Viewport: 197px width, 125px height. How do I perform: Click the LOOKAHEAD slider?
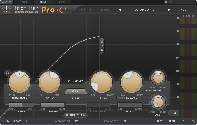(98, 105)
